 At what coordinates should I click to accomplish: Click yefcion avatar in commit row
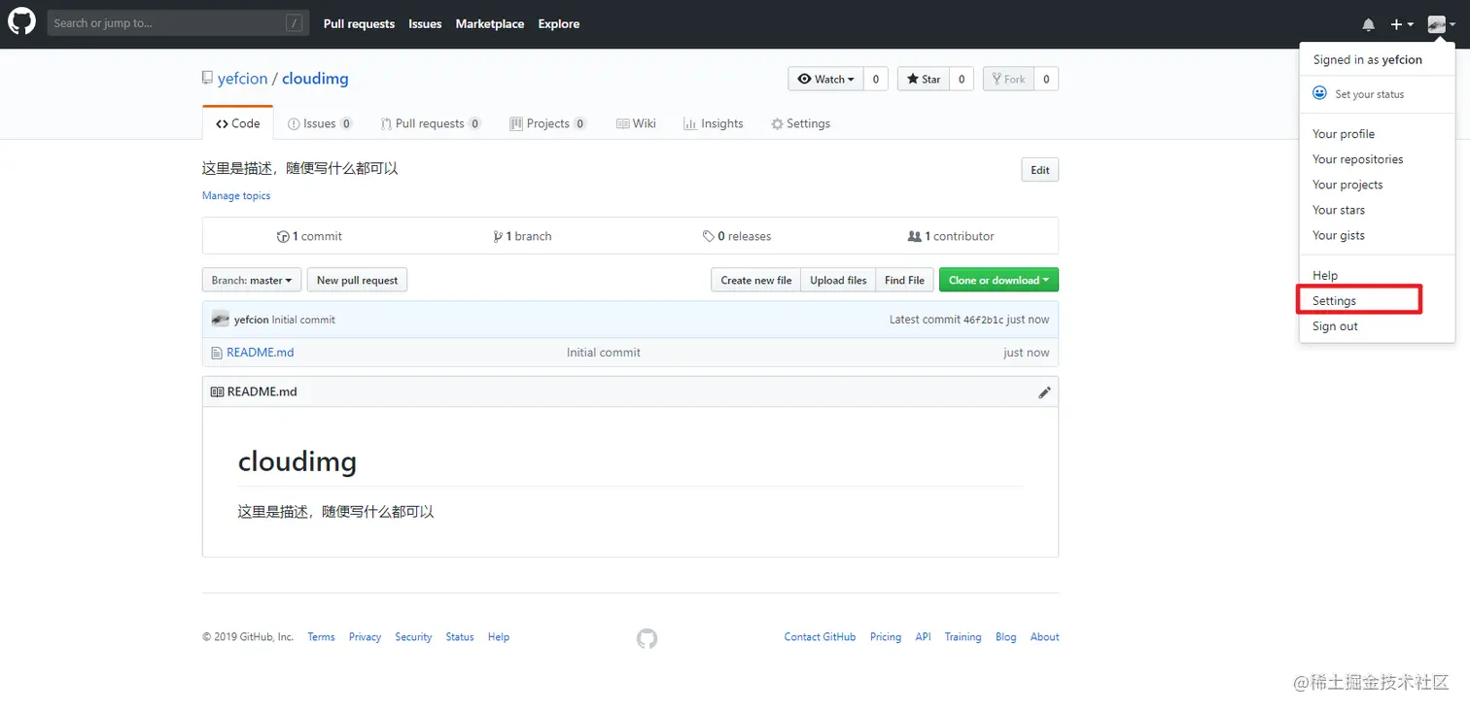221,319
